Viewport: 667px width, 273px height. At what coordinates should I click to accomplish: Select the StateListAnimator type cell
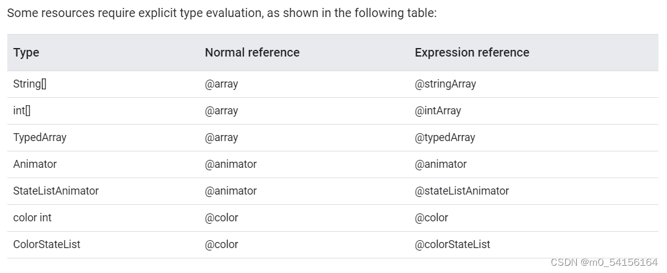(56, 191)
